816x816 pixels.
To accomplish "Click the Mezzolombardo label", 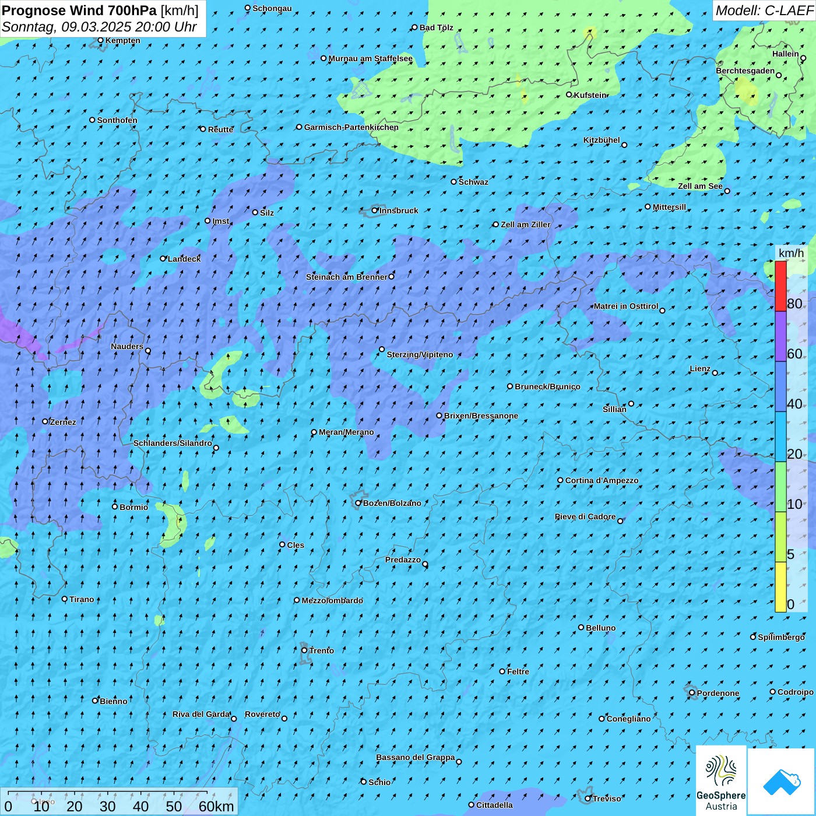I will (332, 600).
